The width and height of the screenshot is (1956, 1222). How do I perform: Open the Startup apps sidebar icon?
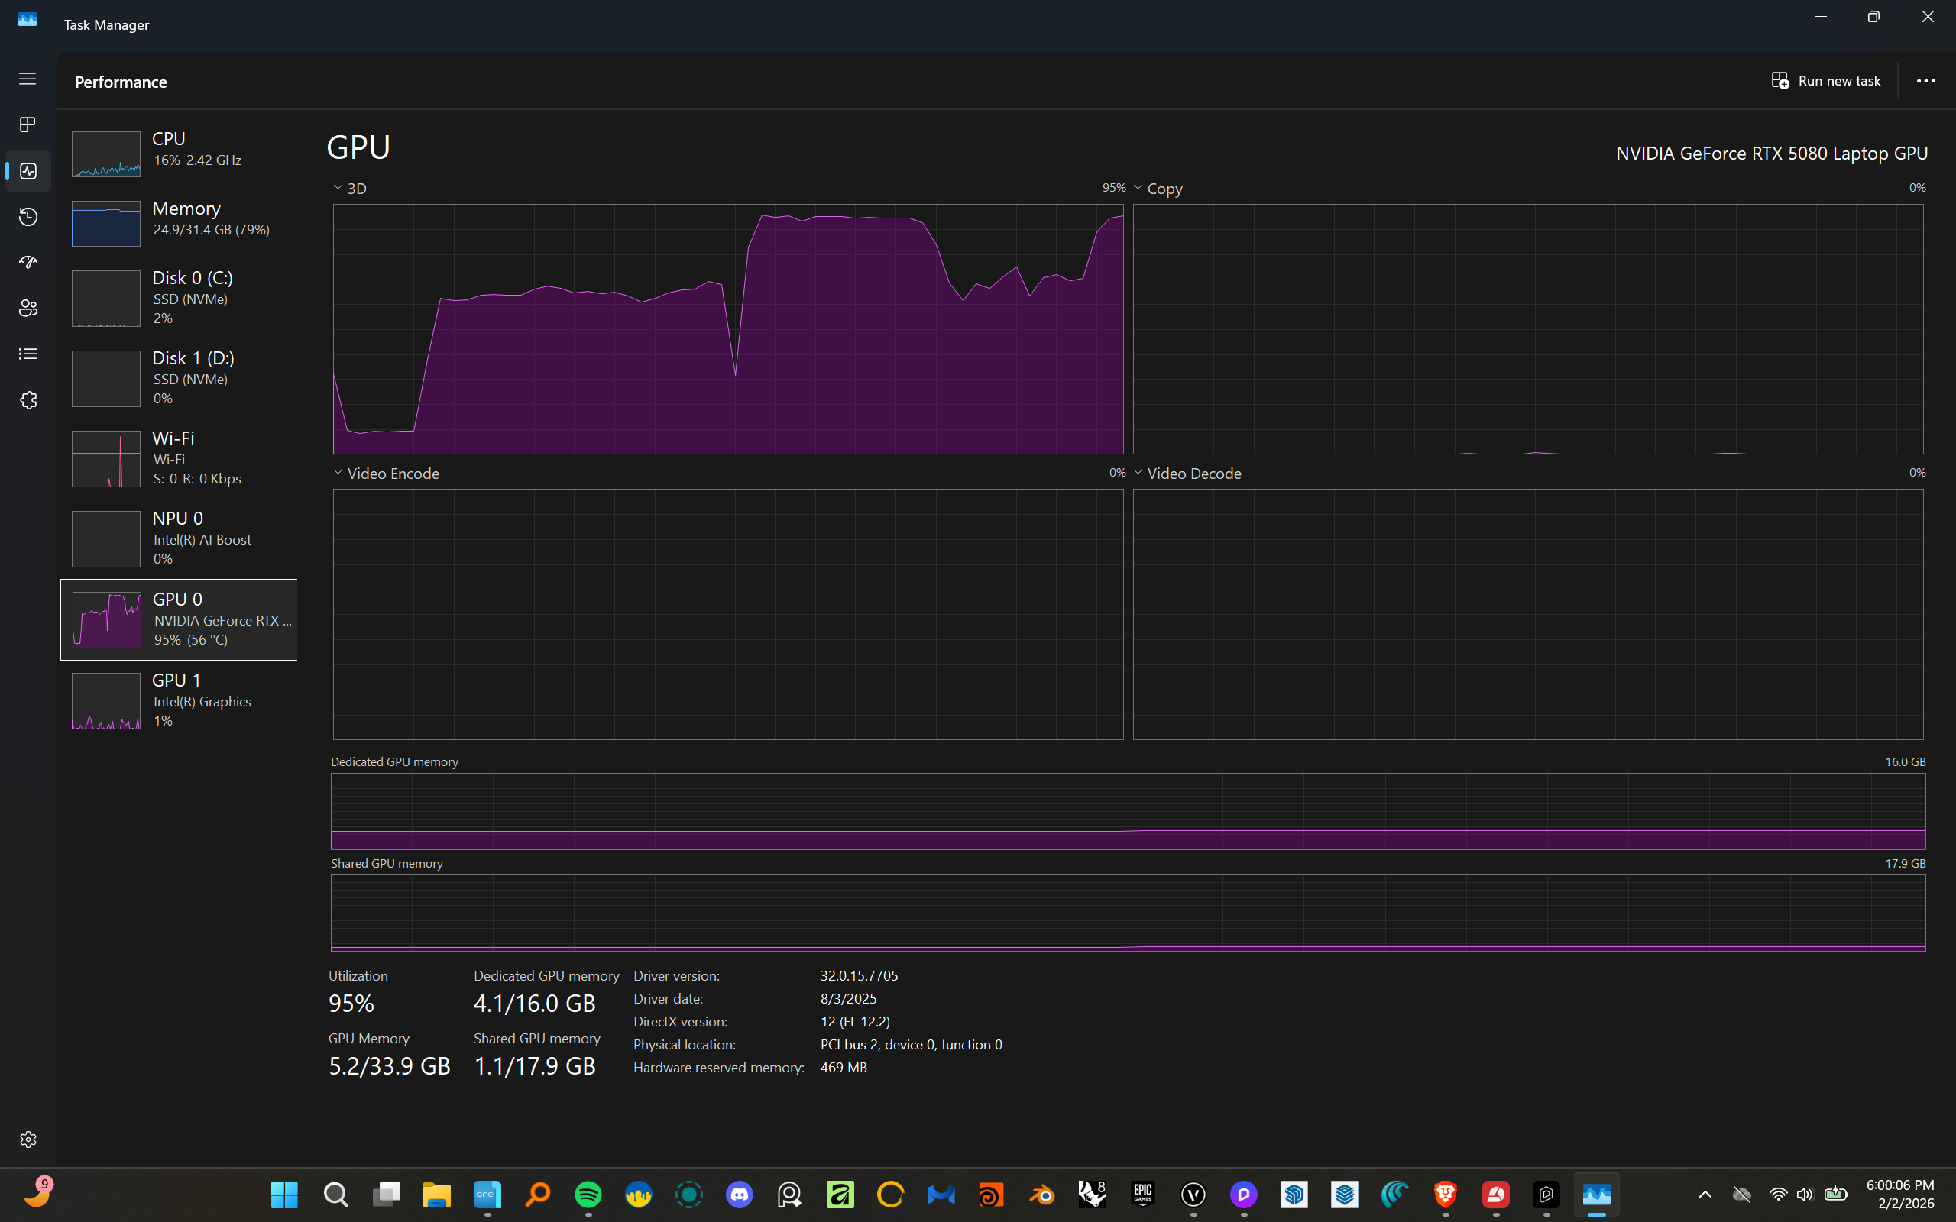coord(28,262)
